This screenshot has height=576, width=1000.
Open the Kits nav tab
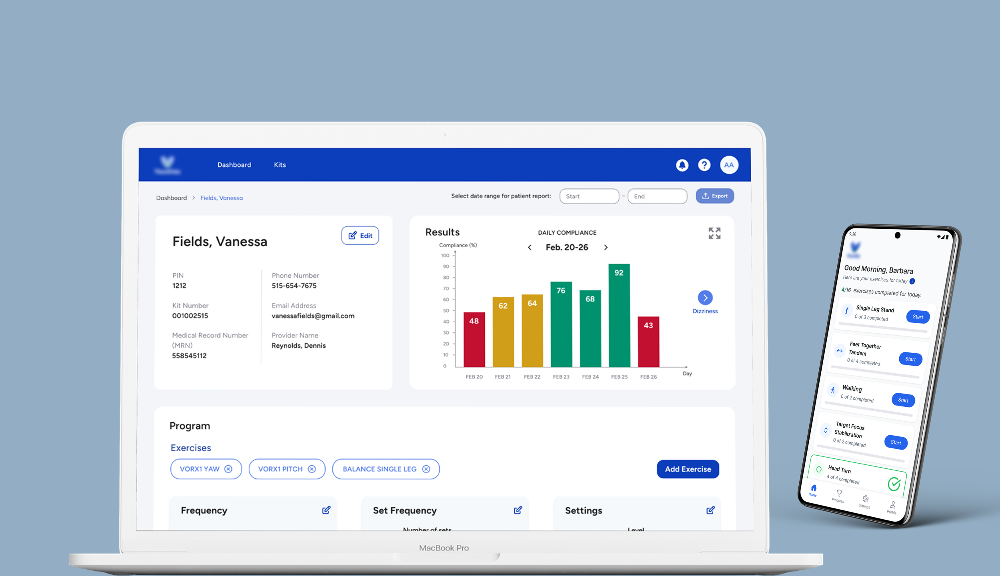point(280,165)
